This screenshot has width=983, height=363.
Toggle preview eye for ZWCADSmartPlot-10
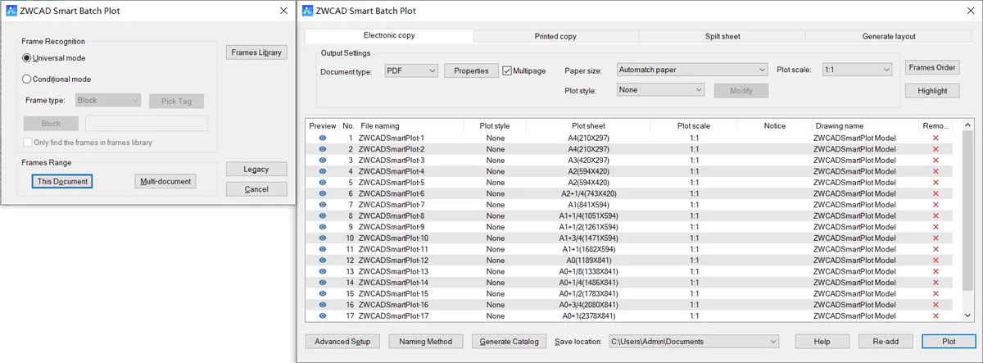[x=323, y=238]
